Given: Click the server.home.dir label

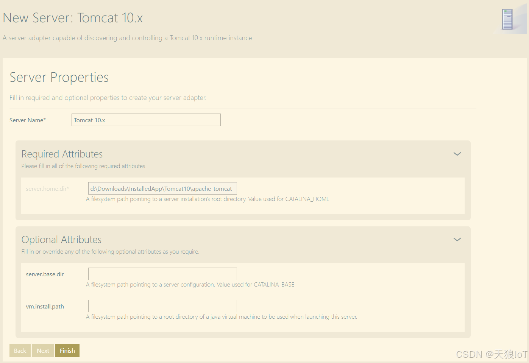Looking at the screenshot, I should 47,189.
